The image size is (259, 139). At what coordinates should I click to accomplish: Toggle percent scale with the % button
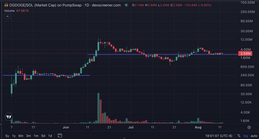point(239,136)
